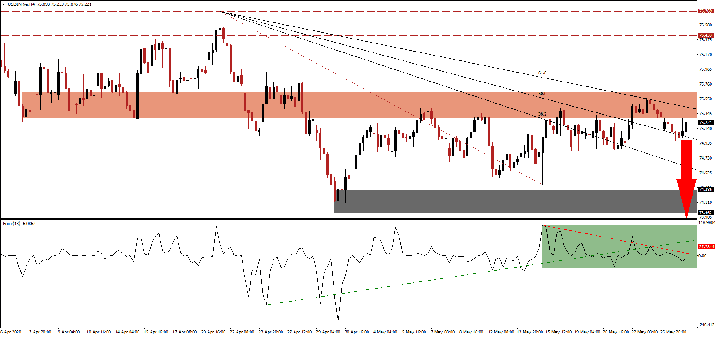
Task: Select the 75.221 current price tag
Action: click(705, 122)
